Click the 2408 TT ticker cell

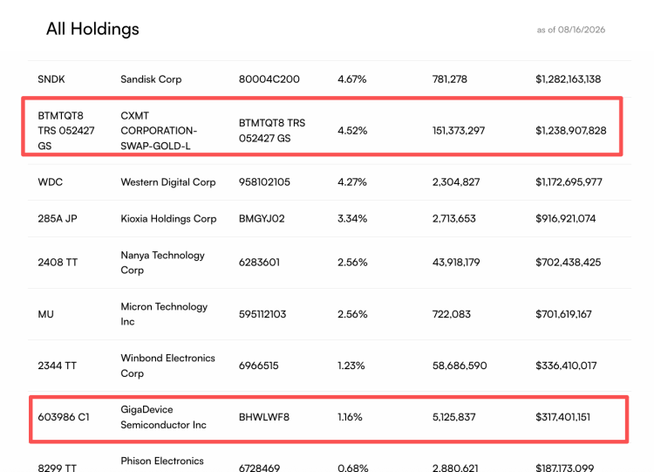[58, 263]
